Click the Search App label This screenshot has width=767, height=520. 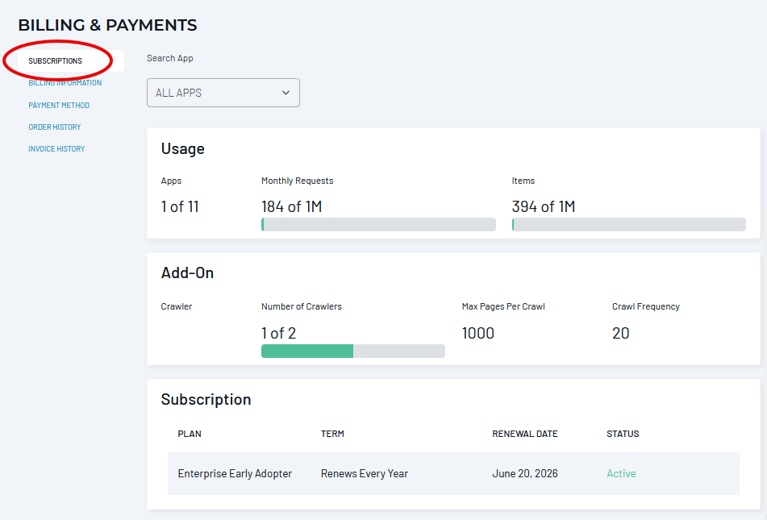click(169, 58)
